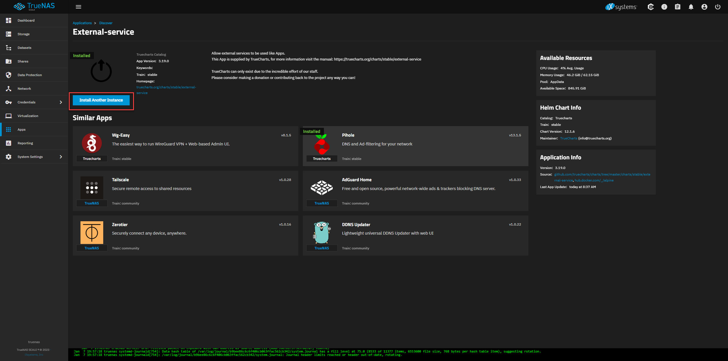Screen dimensions: 728x361
Task: Click the TrueNAS label under Tailscale
Action: [x=92, y=203]
